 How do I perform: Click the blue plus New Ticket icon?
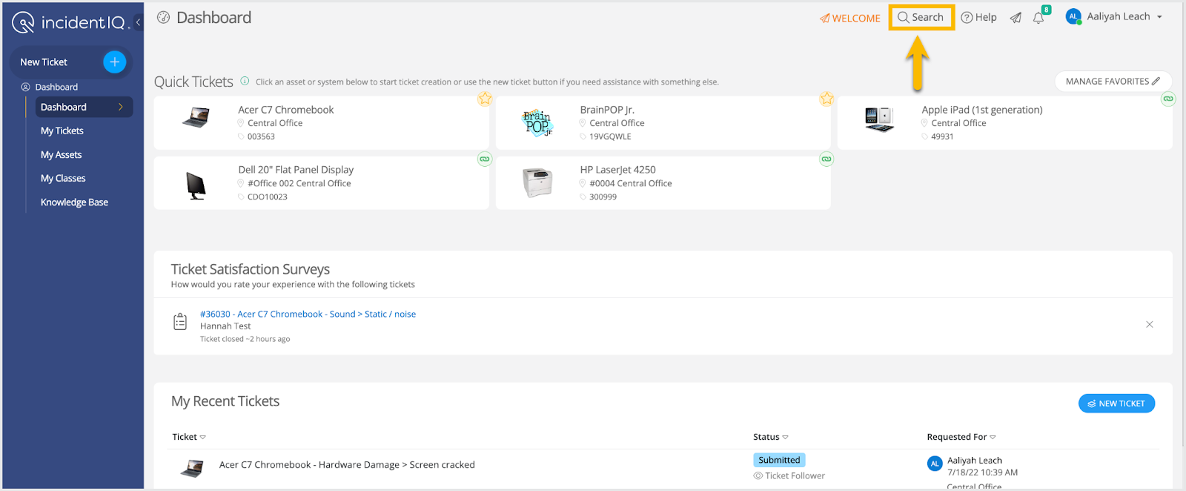pos(114,62)
